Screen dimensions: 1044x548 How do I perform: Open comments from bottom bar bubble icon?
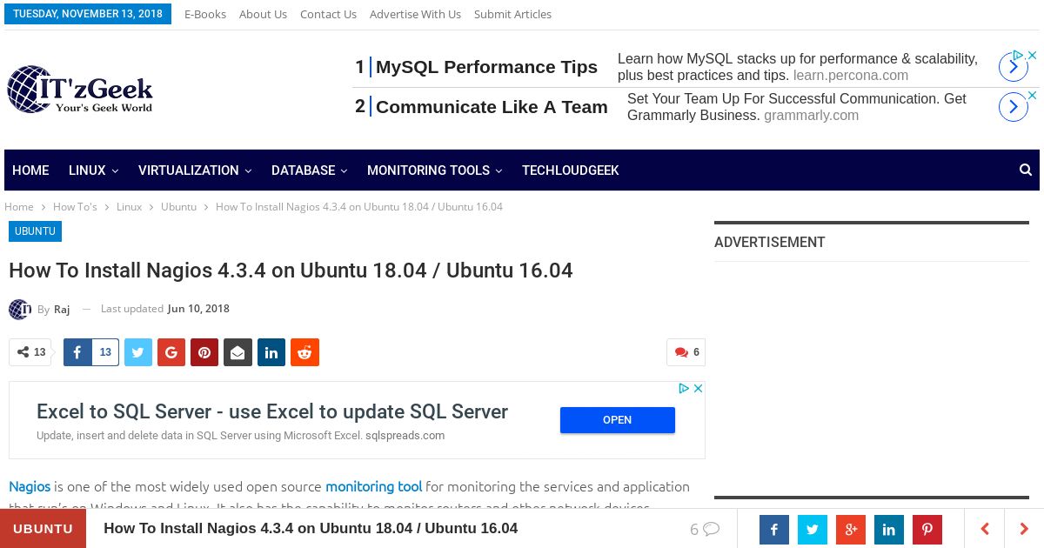coord(705,529)
